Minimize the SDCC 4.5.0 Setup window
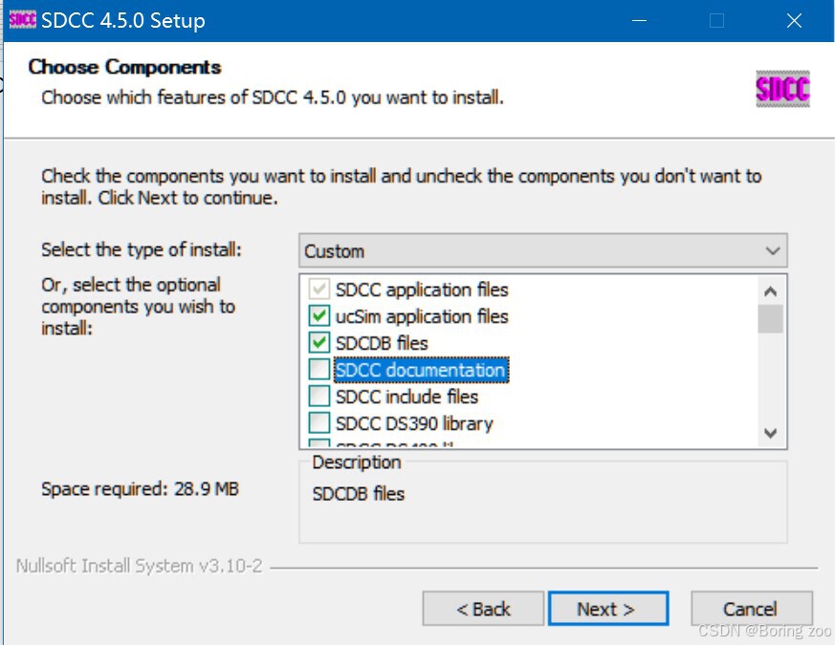 point(639,21)
